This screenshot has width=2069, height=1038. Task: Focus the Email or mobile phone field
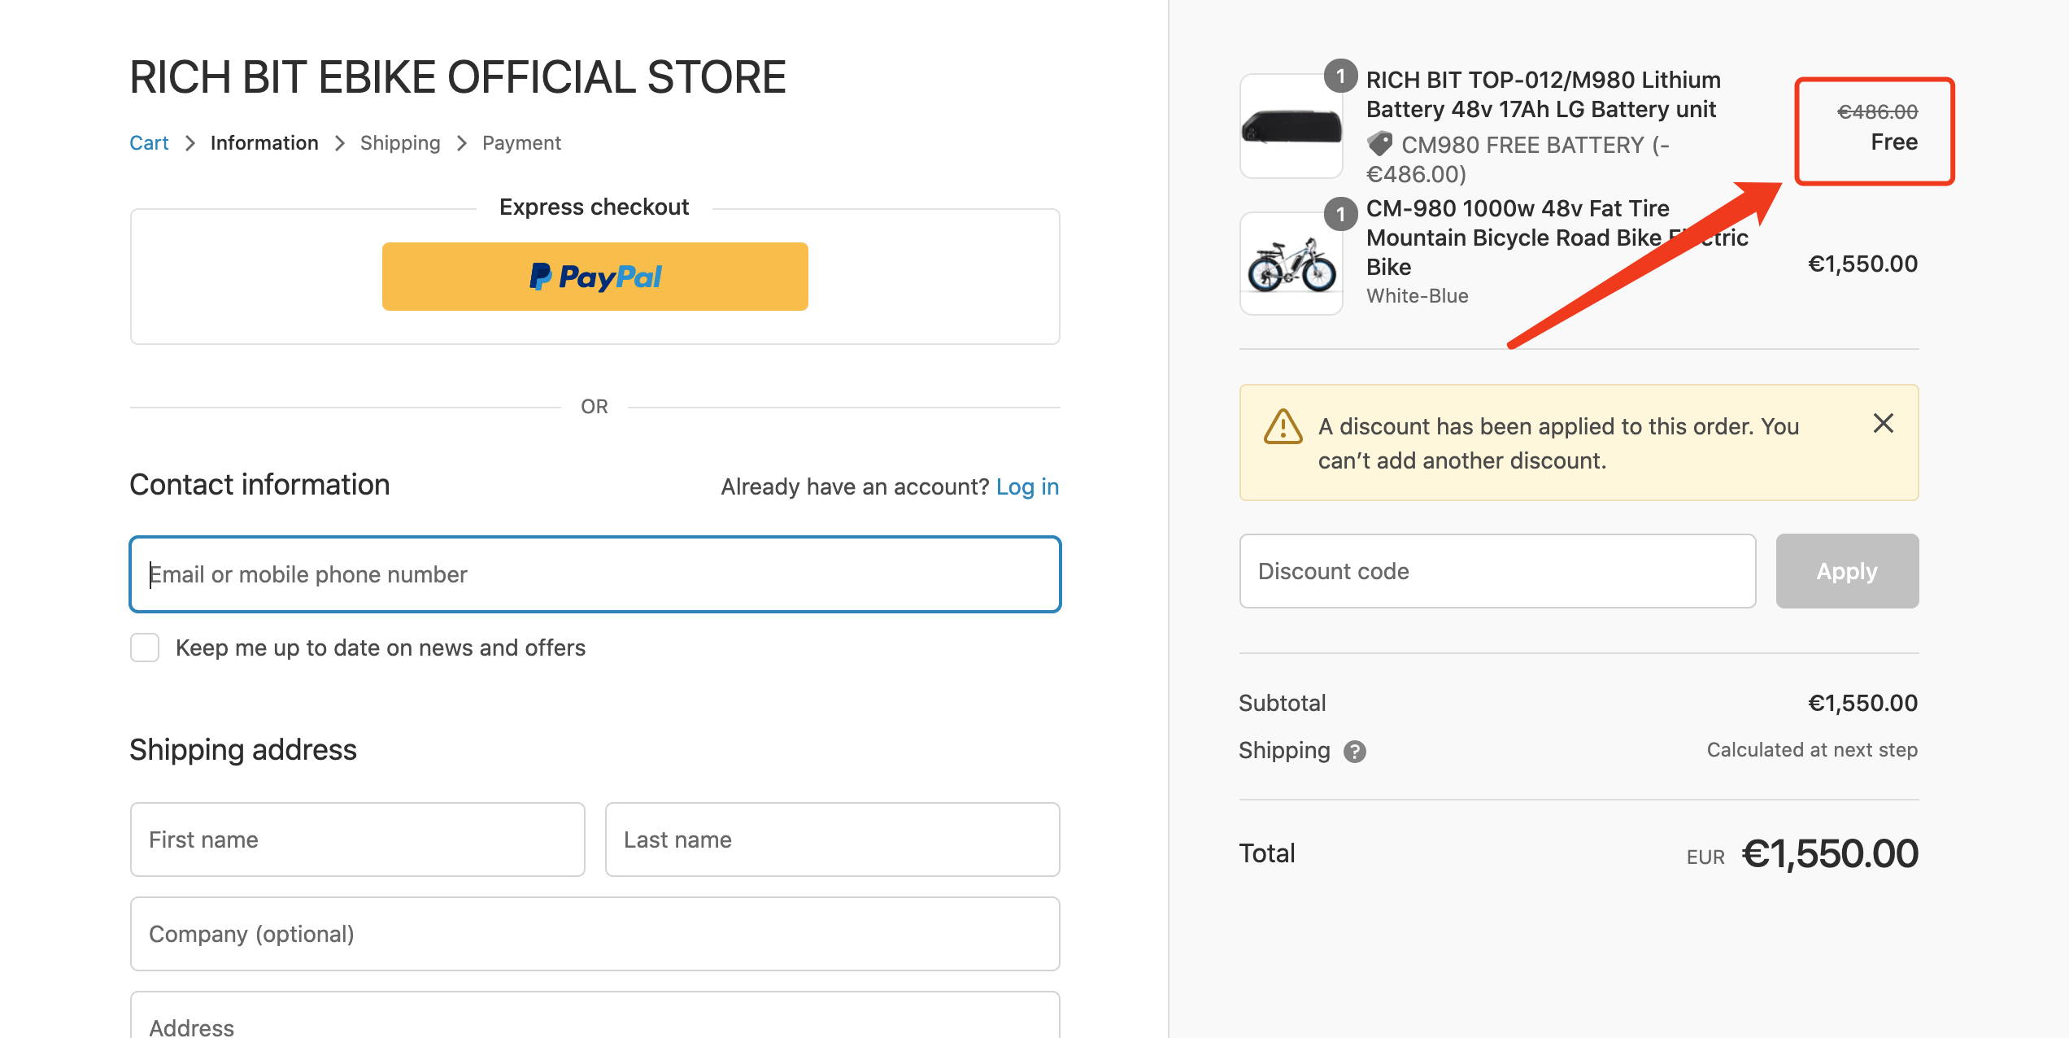pyautogui.click(x=595, y=574)
